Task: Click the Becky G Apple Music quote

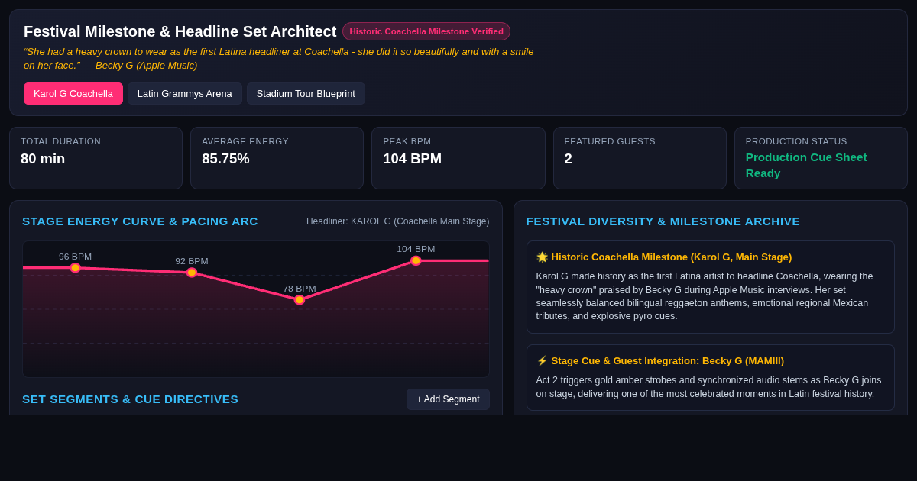Action: [279, 59]
